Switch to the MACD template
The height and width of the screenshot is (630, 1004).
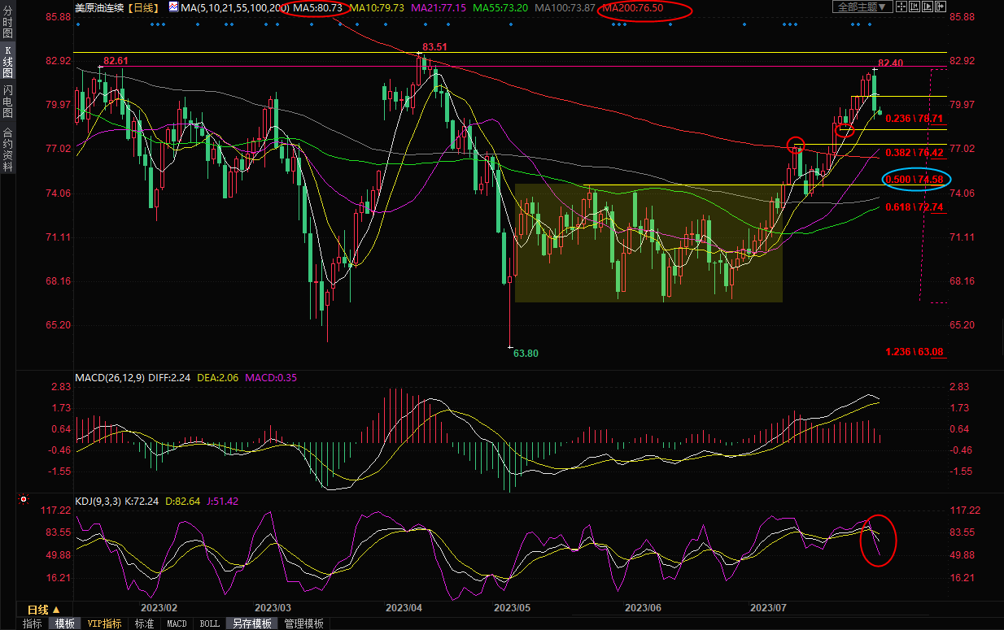pyautogui.click(x=177, y=623)
